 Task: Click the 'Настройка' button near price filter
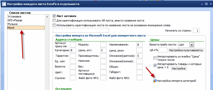(179, 68)
